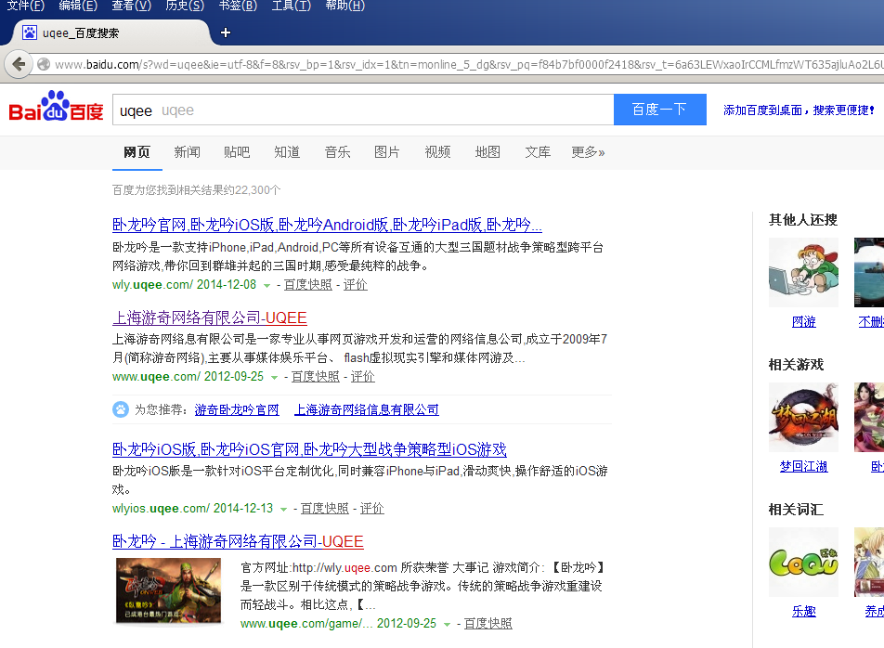Switch to the 图片 search tab
Viewport: 884px width, 648px height.
coord(387,152)
